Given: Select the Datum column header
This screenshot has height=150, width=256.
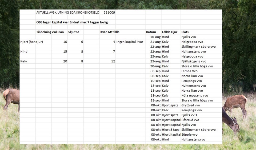Looking at the screenshot, I should click(x=151, y=32).
